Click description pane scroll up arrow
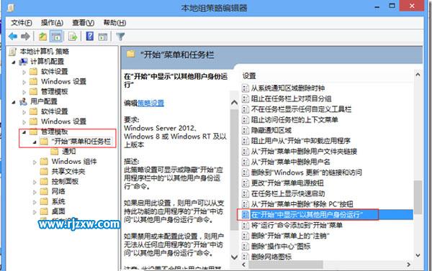This screenshot has height=271, width=432. point(234,103)
